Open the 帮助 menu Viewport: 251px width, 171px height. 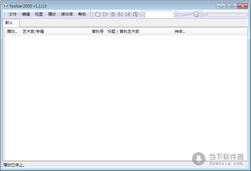(82, 14)
